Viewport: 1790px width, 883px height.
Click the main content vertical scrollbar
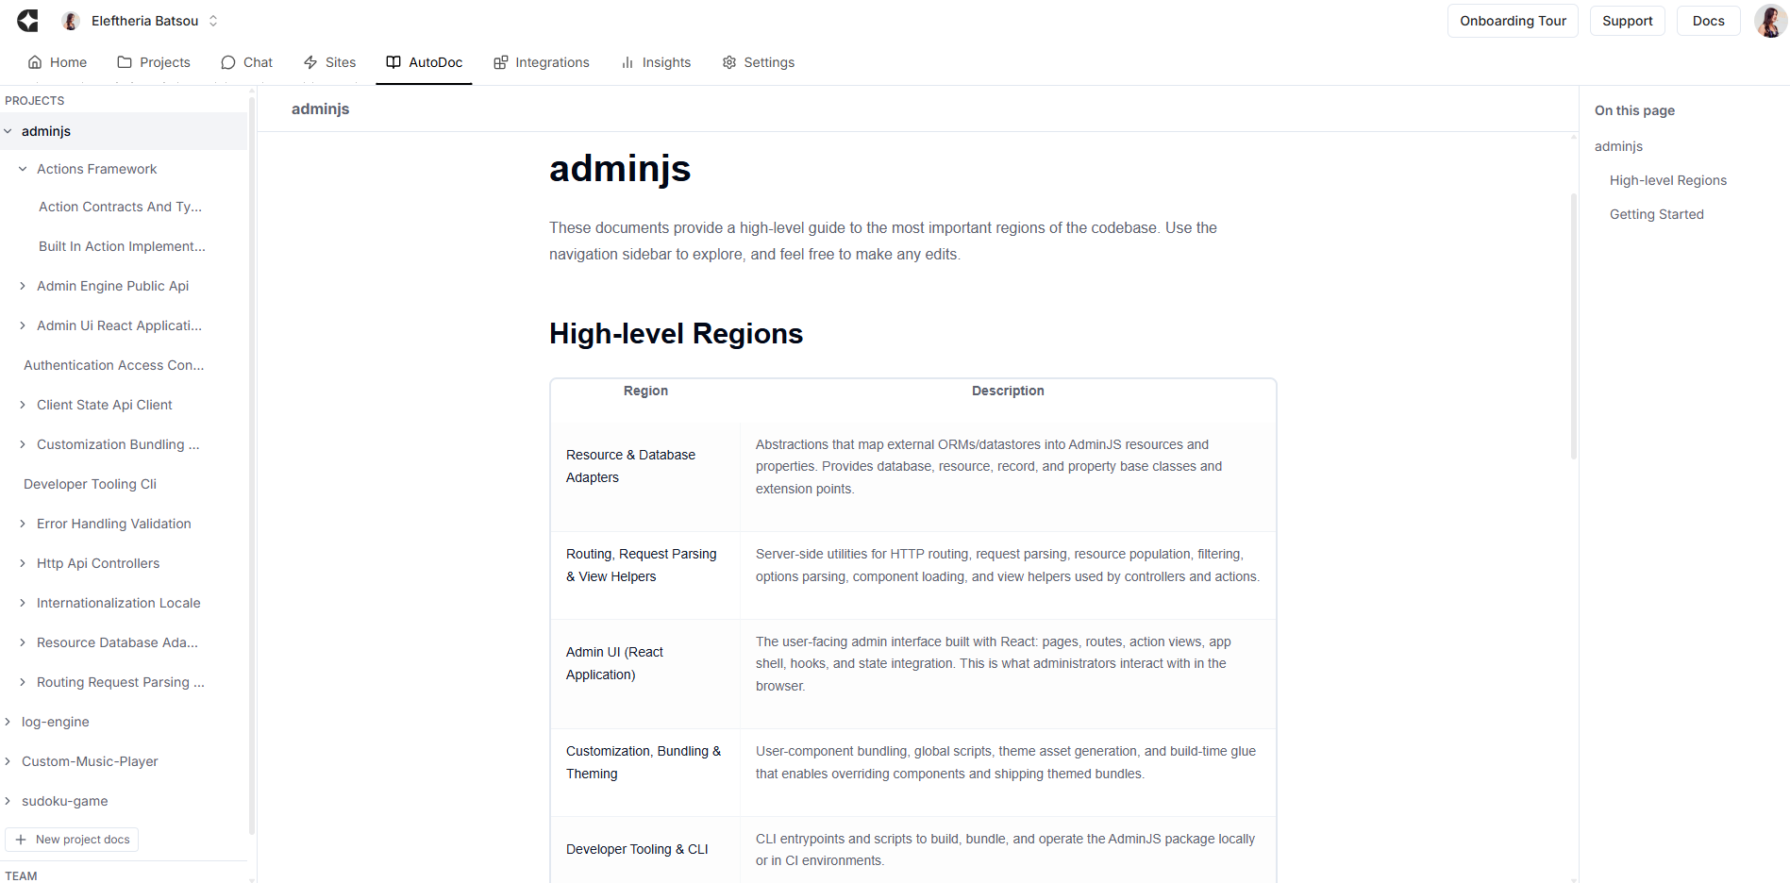1573,326
